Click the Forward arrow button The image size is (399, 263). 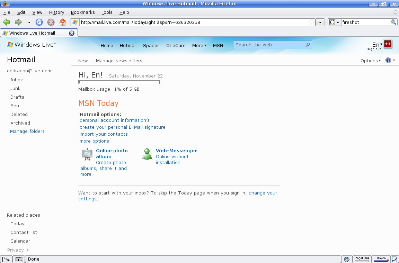(19, 22)
